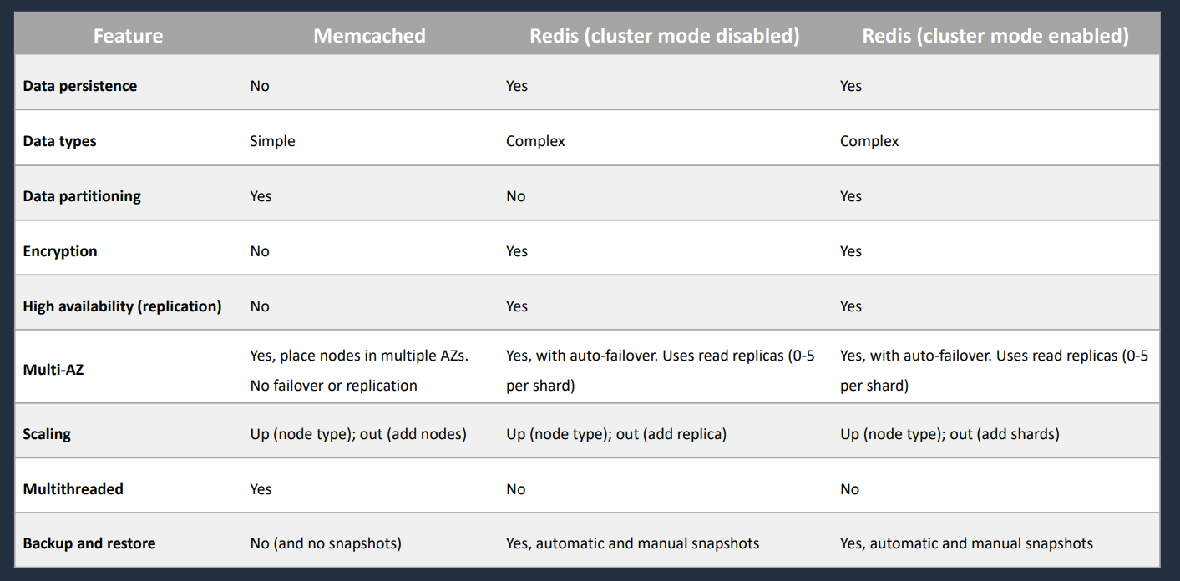This screenshot has height=581, width=1180.
Task: Select the Multithreaded row label
Action: point(73,489)
